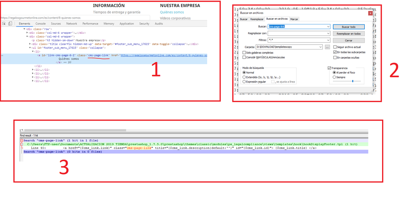Switch to the Reemplazar tab

(257, 19)
